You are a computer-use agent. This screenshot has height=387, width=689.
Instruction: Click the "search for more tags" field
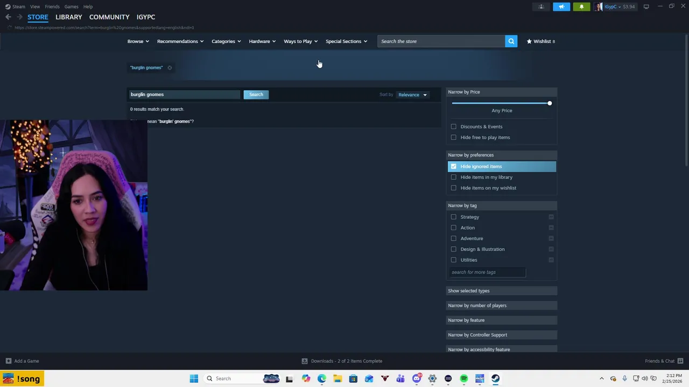(487, 273)
